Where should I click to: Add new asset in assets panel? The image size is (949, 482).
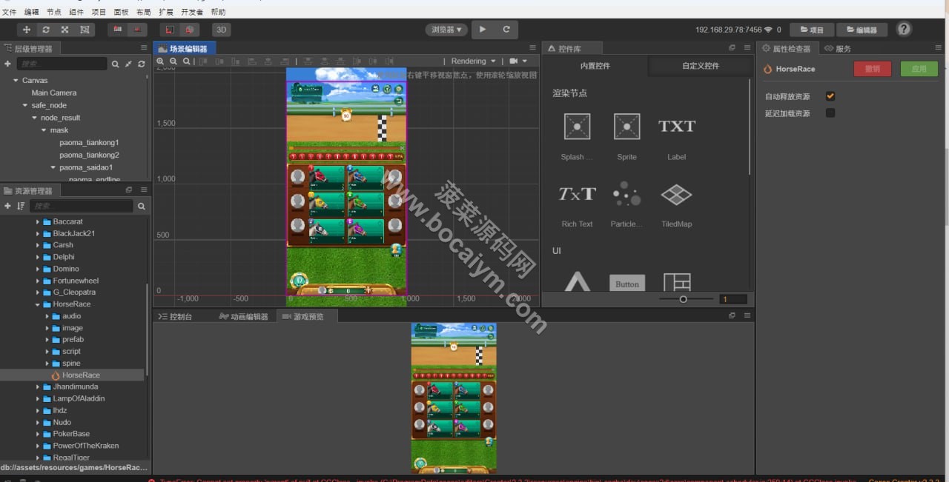pos(7,206)
